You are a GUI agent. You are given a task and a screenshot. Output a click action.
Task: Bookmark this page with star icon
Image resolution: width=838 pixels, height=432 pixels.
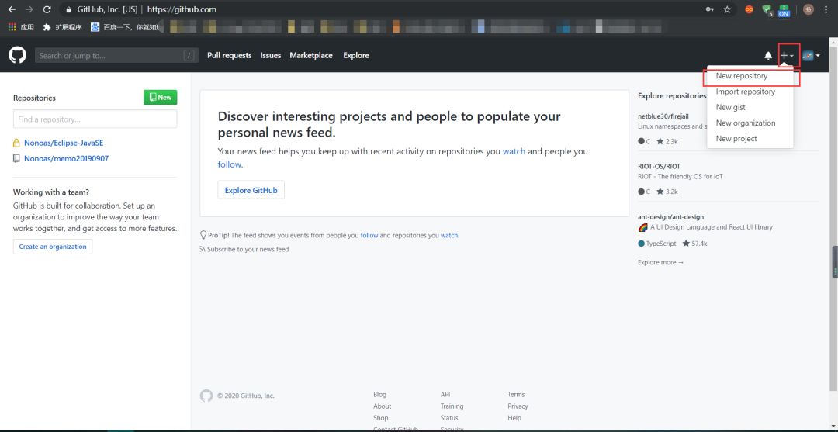[727, 9]
